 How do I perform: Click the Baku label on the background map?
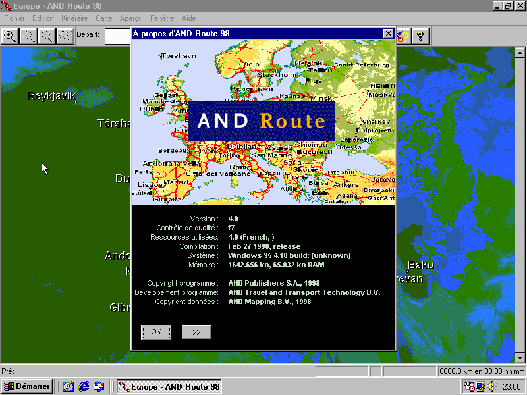(421, 265)
